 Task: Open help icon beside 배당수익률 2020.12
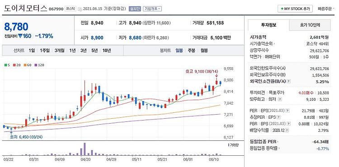coord(287,130)
